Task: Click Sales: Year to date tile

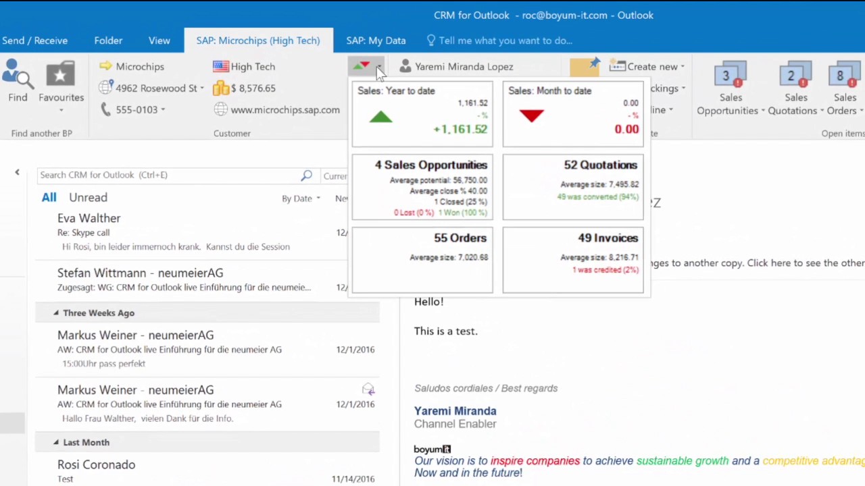Action: (422, 113)
